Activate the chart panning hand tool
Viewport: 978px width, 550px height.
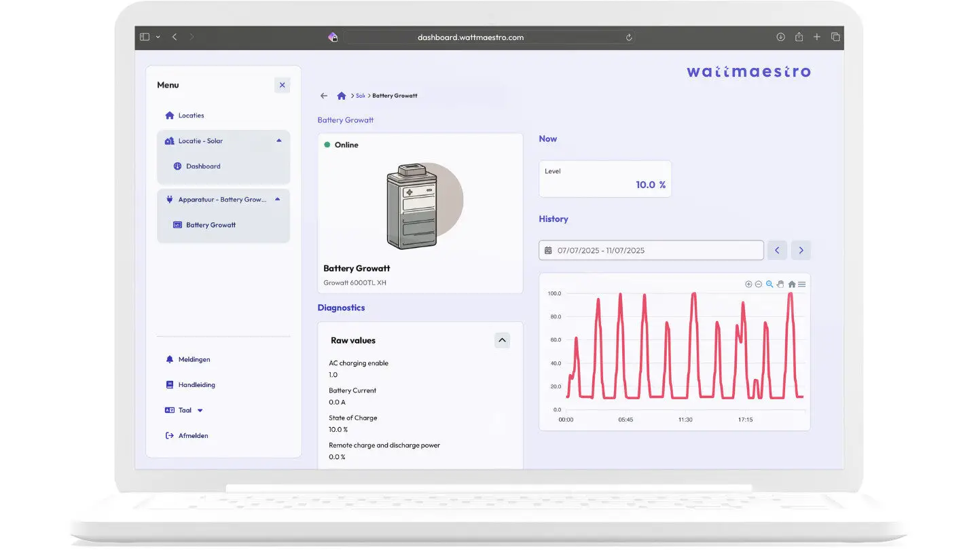point(780,285)
